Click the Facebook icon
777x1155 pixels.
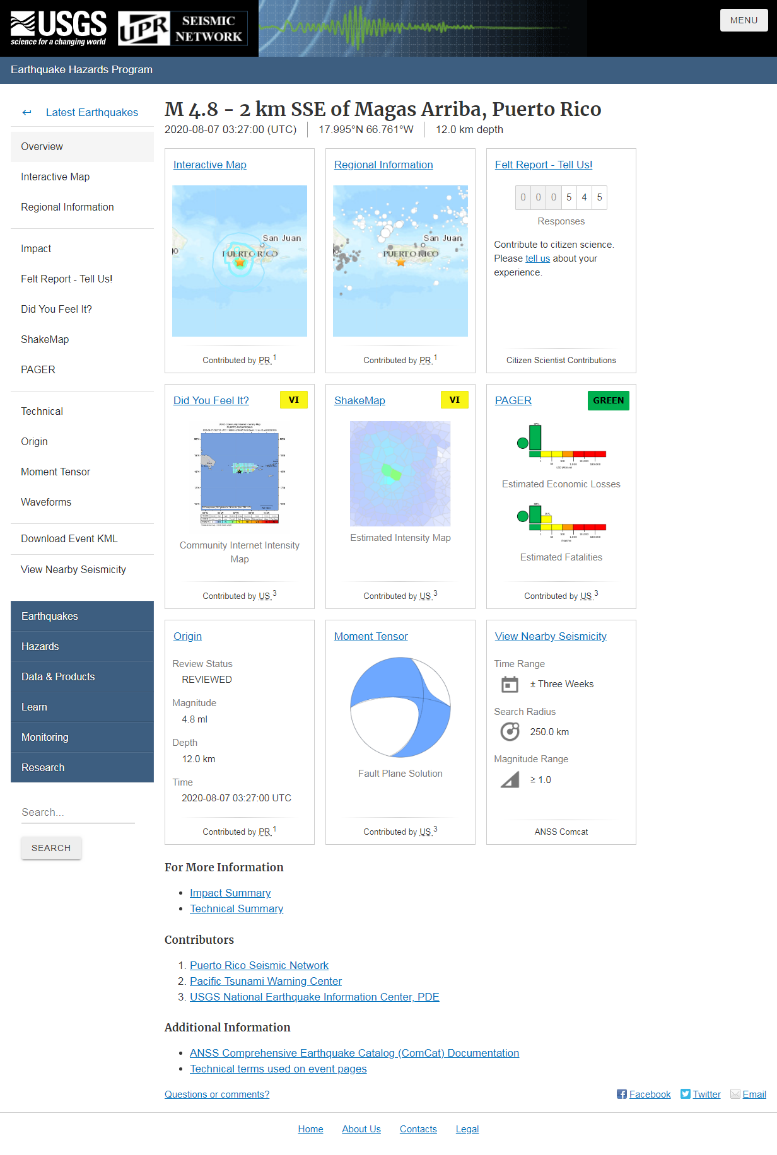pos(622,1094)
